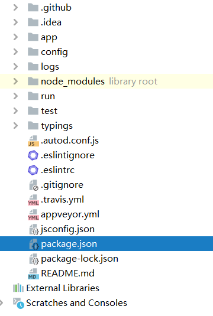Select the Scratches and Consoles label

[76, 303]
